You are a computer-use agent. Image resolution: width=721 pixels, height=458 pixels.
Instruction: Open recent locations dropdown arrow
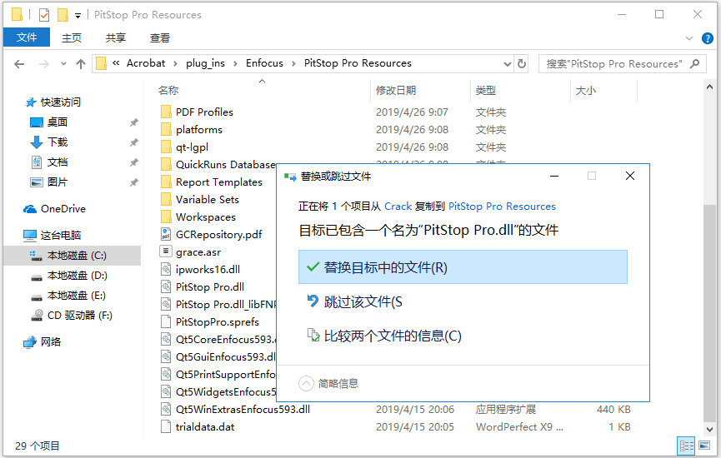63,64
